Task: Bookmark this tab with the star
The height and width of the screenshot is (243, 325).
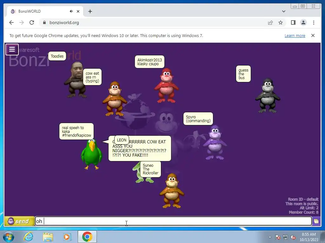Action: tap(281, 22)
